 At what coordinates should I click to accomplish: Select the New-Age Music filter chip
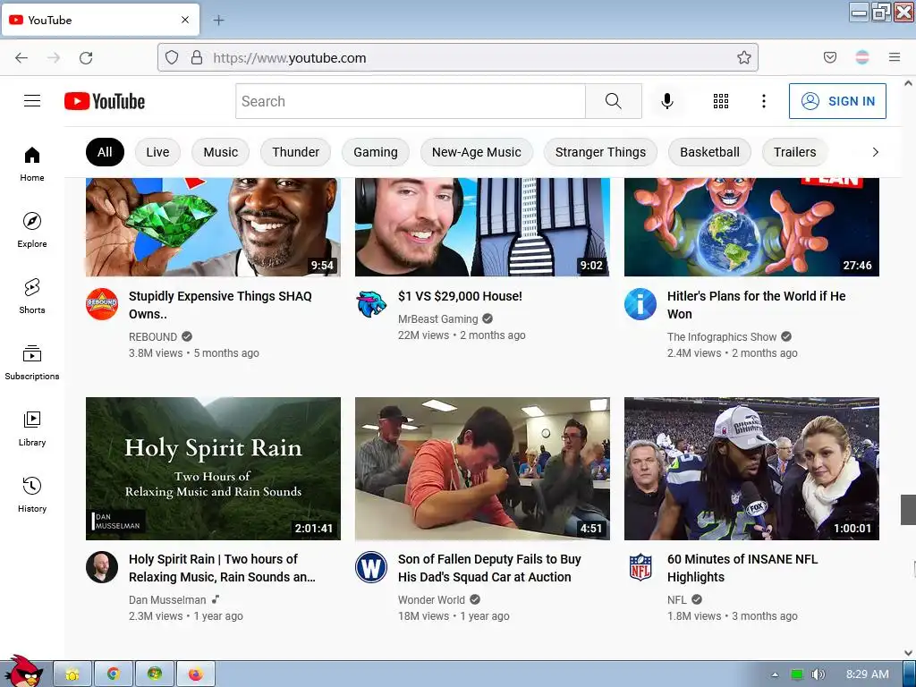pos(477,152)
